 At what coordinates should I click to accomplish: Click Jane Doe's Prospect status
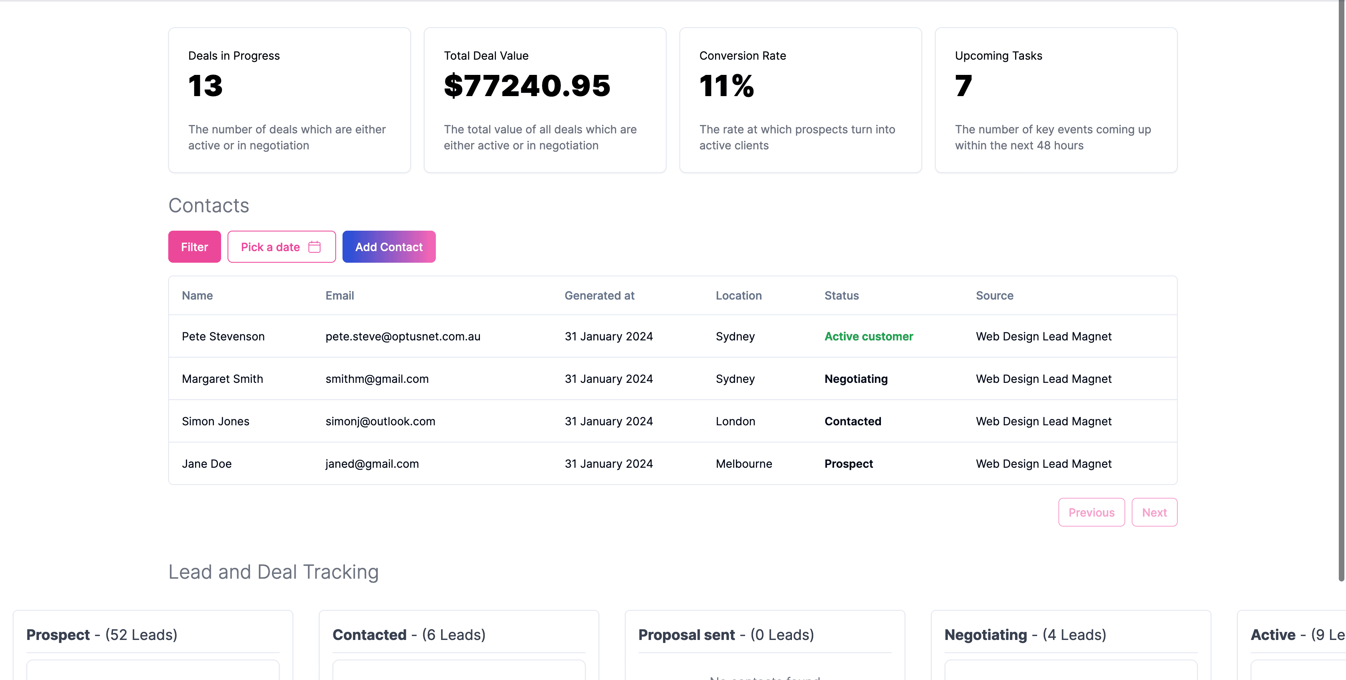848,463
